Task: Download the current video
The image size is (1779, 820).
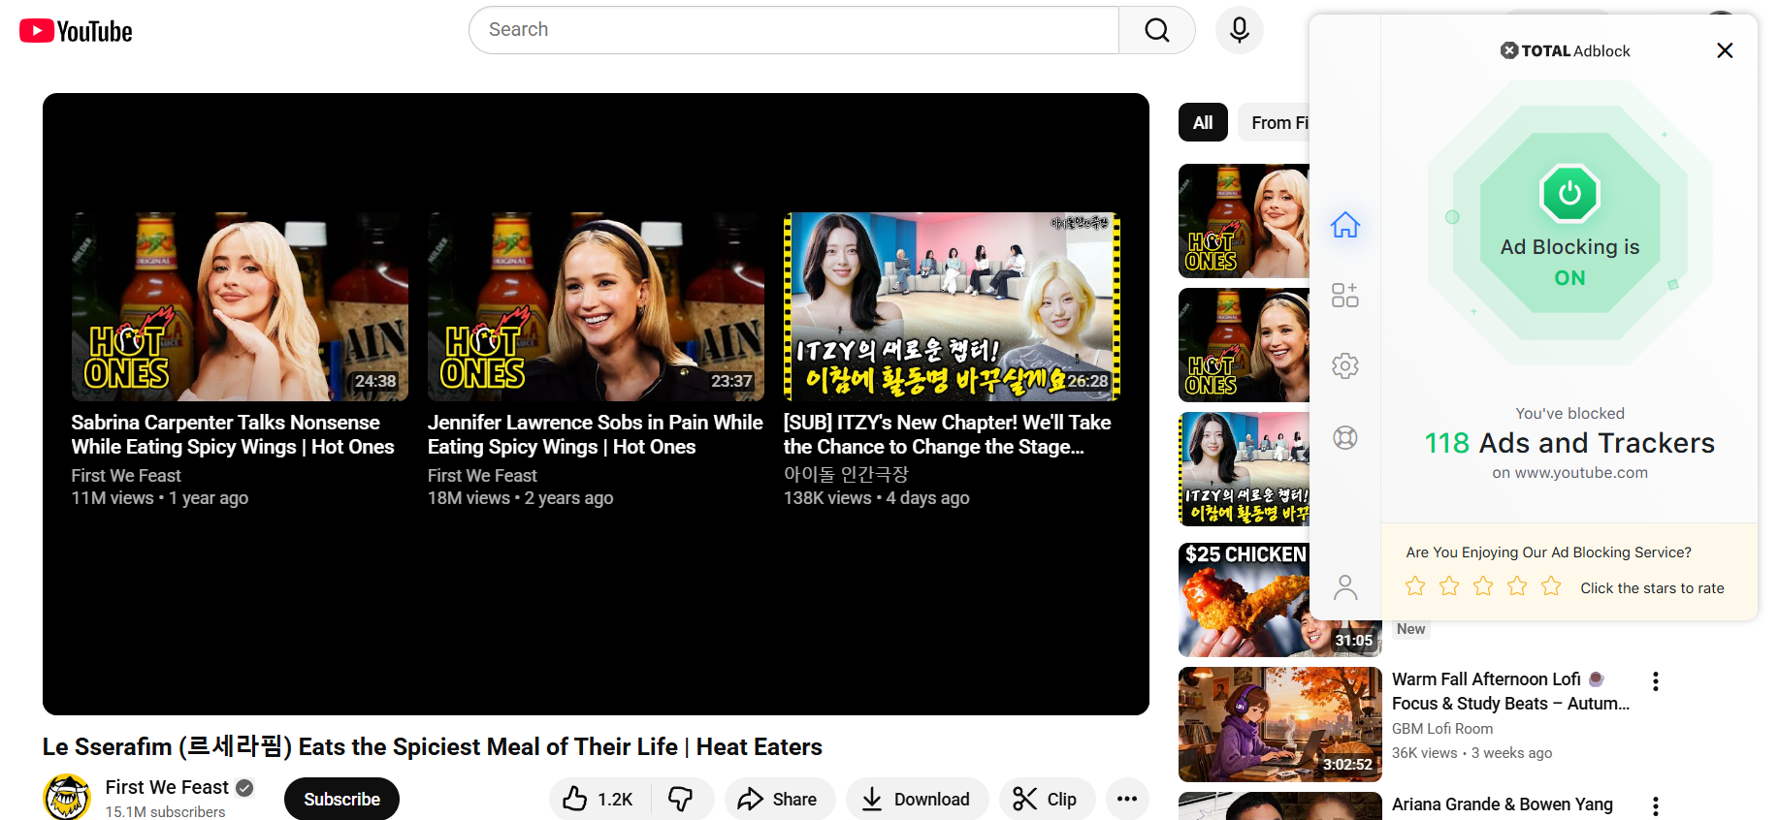Action: point(917,799)
